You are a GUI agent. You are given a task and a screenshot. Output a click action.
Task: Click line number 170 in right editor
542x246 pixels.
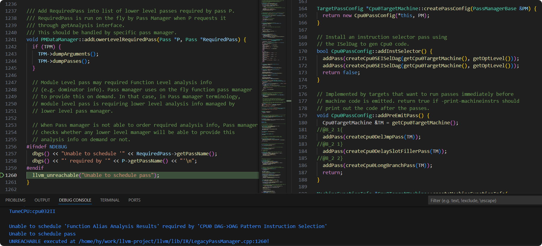coord(303,51)
